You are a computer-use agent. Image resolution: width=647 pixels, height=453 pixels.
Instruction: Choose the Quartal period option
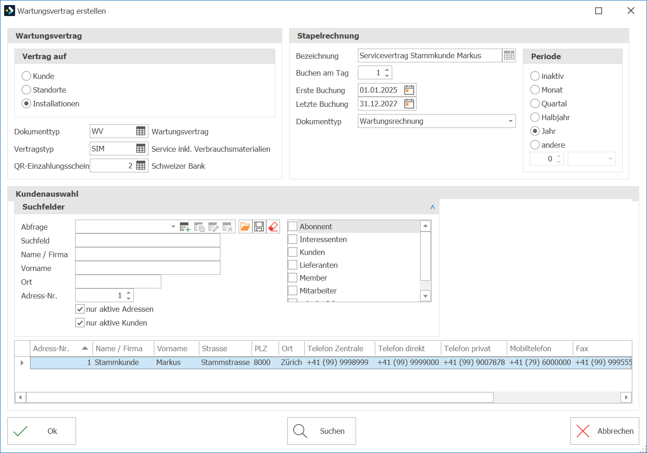[x=535, y=104]
